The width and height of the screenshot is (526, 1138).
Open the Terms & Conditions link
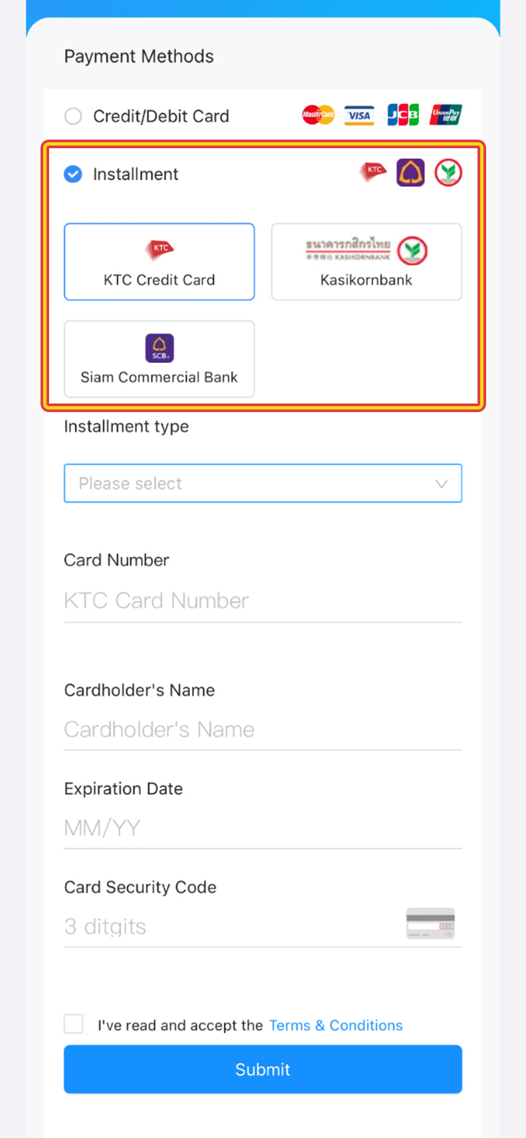click(x=335, y=1025)
